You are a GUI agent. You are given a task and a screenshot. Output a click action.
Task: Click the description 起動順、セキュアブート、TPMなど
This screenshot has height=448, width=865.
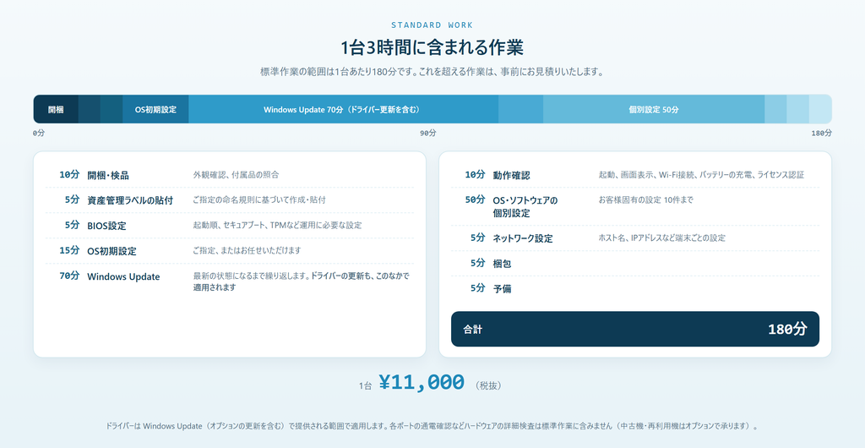click(x=277, y=225)
